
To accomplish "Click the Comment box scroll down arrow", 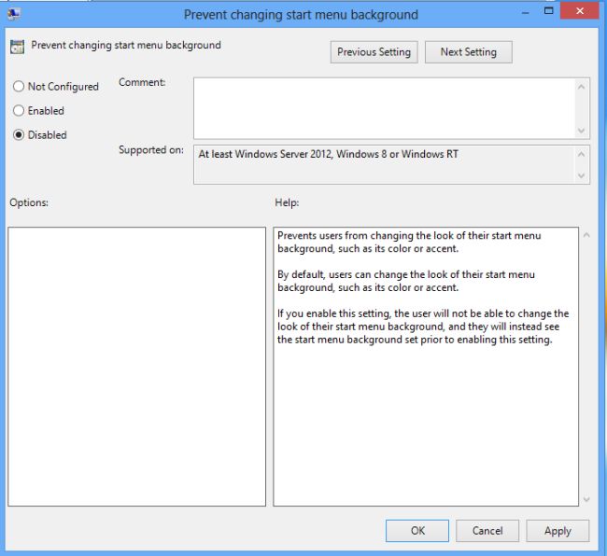I will click(x=581, y=131).
